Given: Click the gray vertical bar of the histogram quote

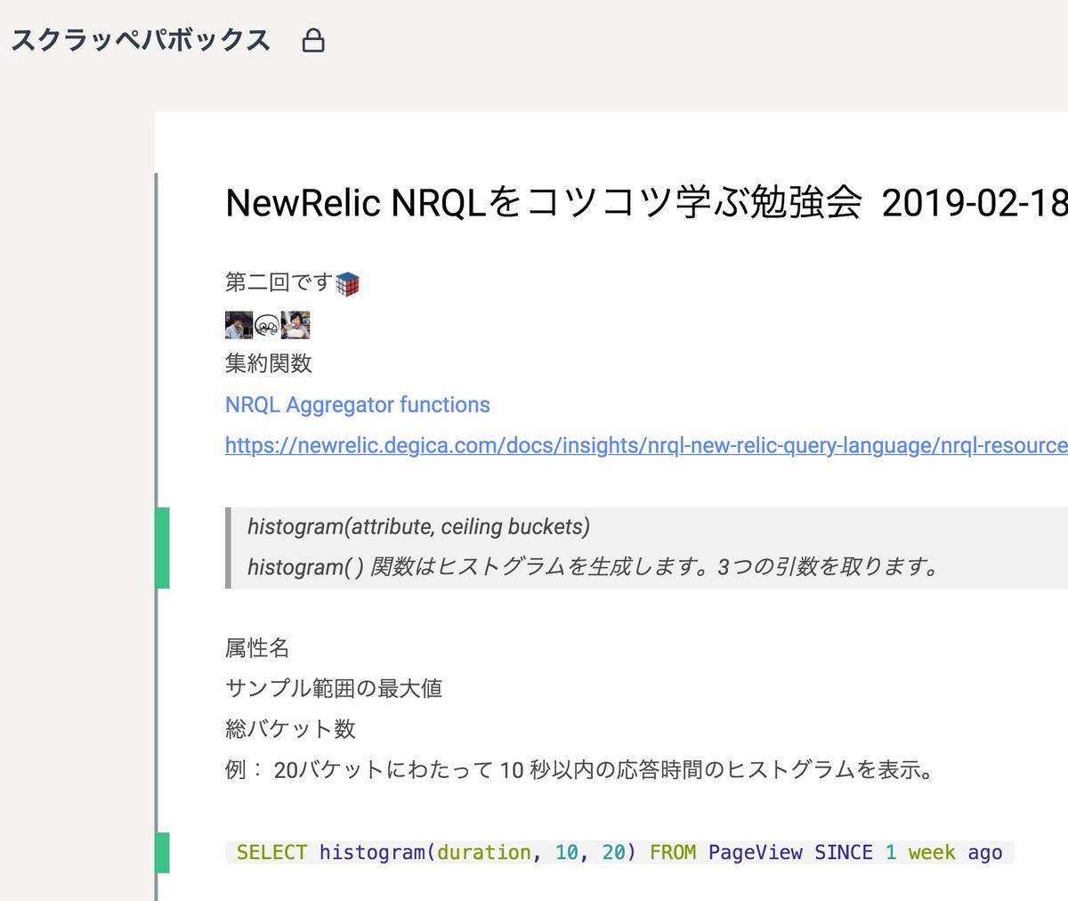Looking at the screenshot, I should (x=230, y=548).
